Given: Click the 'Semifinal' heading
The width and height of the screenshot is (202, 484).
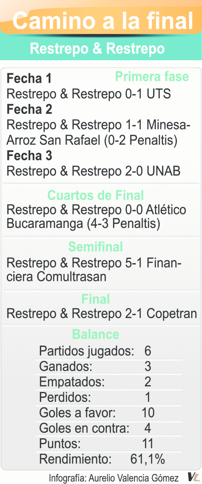Looking at the screenshot, I should tap(96, 247).
